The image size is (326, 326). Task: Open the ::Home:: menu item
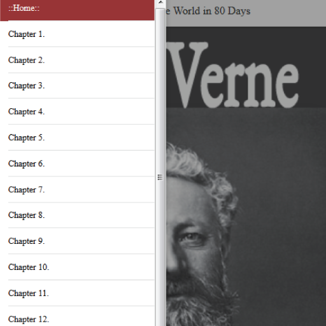coord(77,10)
